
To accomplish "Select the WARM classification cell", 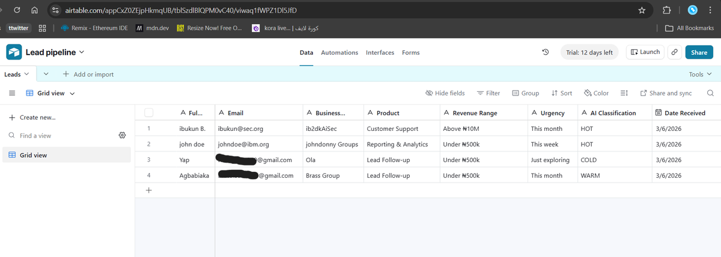I will (614, 175).
